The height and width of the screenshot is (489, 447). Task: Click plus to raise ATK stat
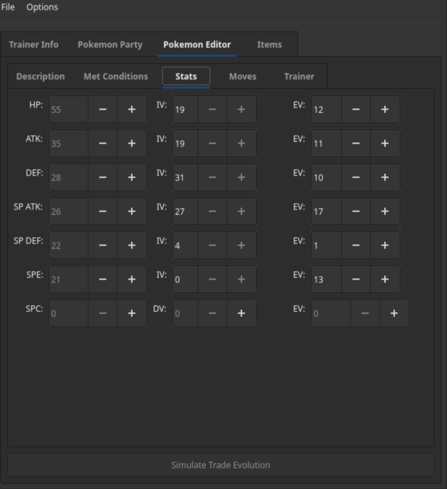132,143
